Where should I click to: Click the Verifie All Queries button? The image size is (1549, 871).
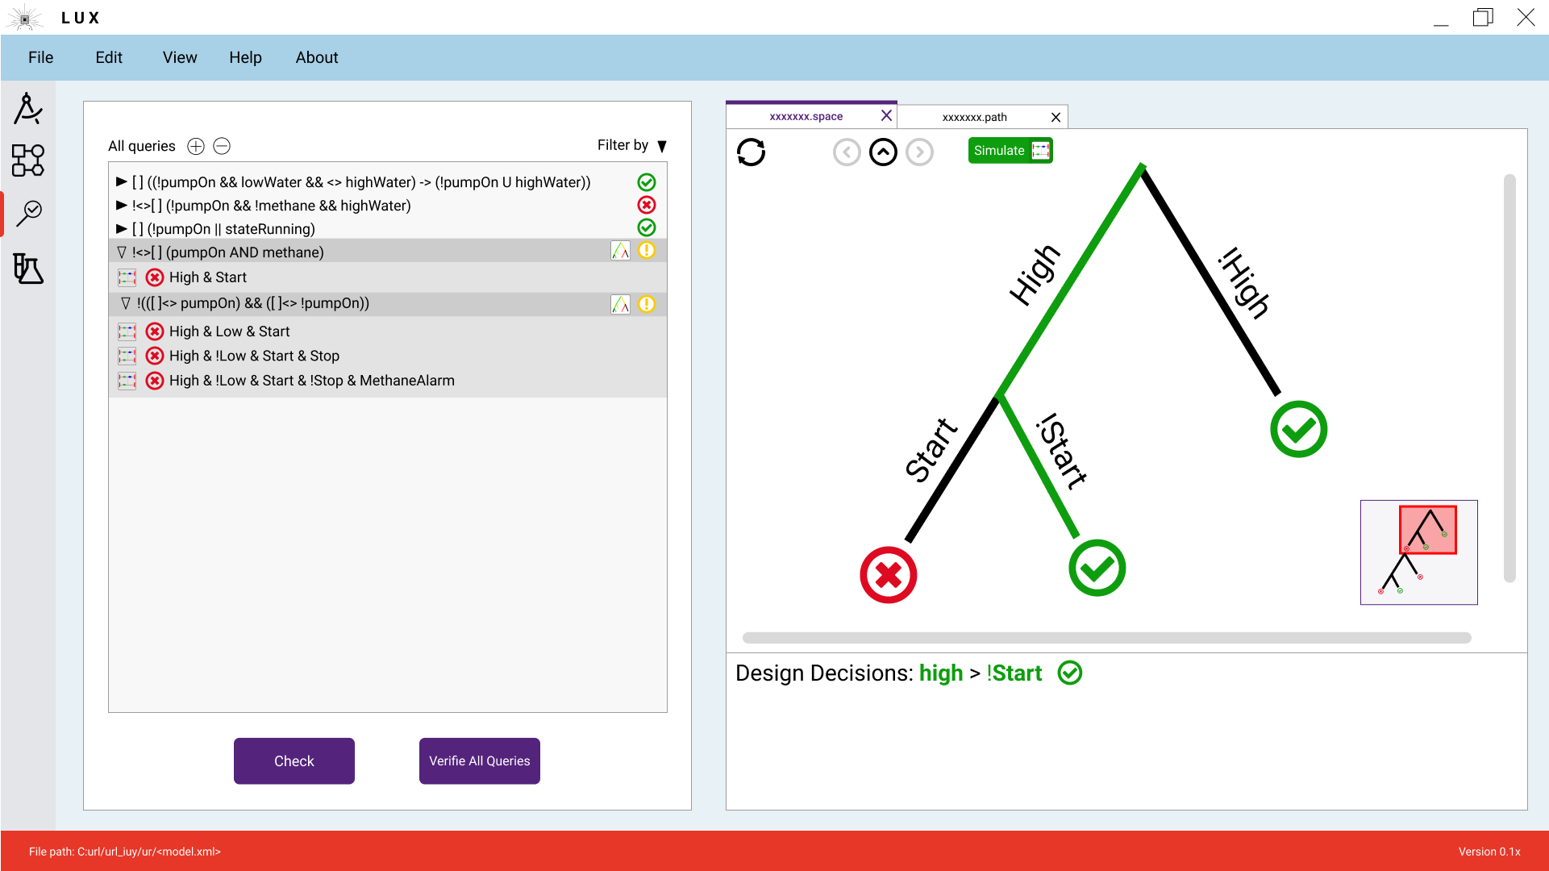(x=480, y=761)
